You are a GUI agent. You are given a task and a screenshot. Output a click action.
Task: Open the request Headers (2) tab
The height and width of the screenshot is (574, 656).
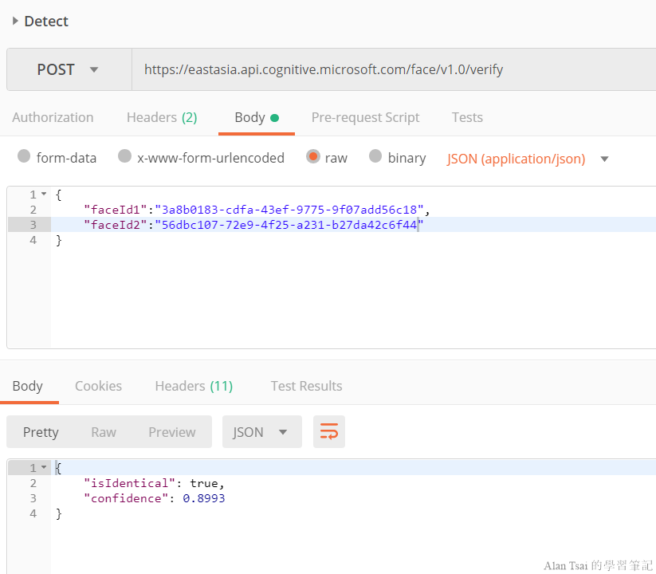tap(162, 117)
